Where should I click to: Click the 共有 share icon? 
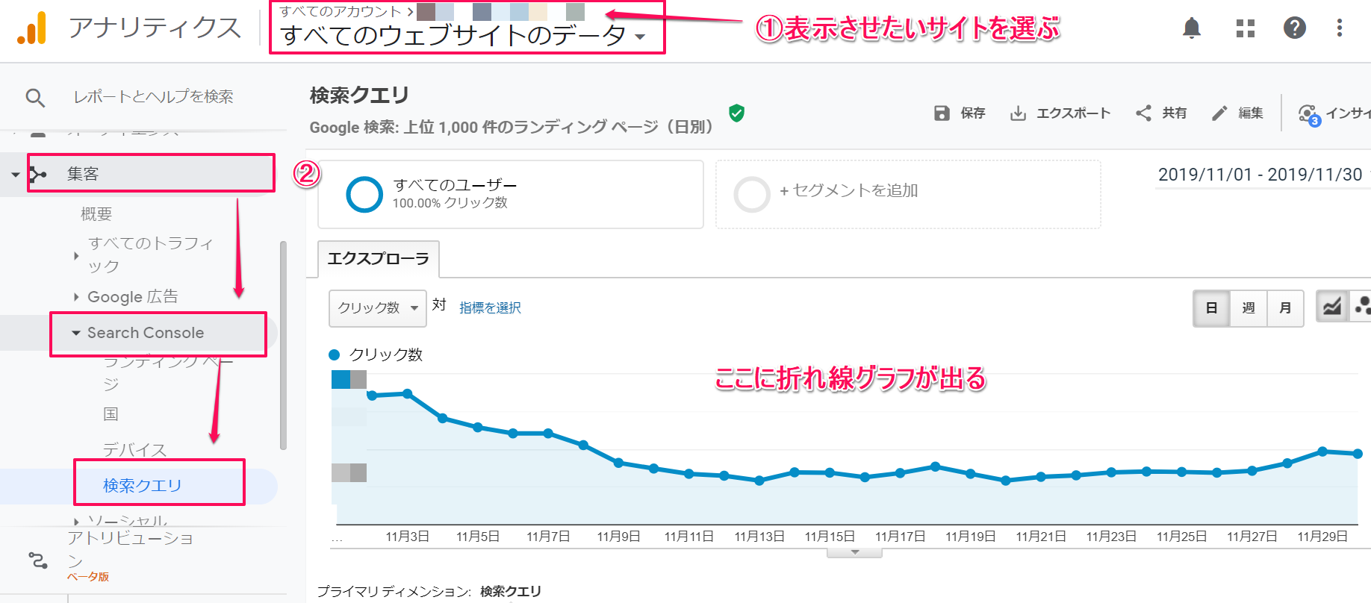coord(1143,113)
